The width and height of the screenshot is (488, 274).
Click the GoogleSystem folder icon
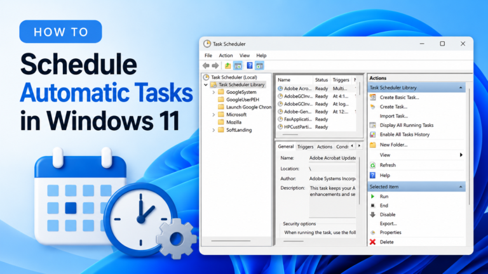click(x=221, y=92)
